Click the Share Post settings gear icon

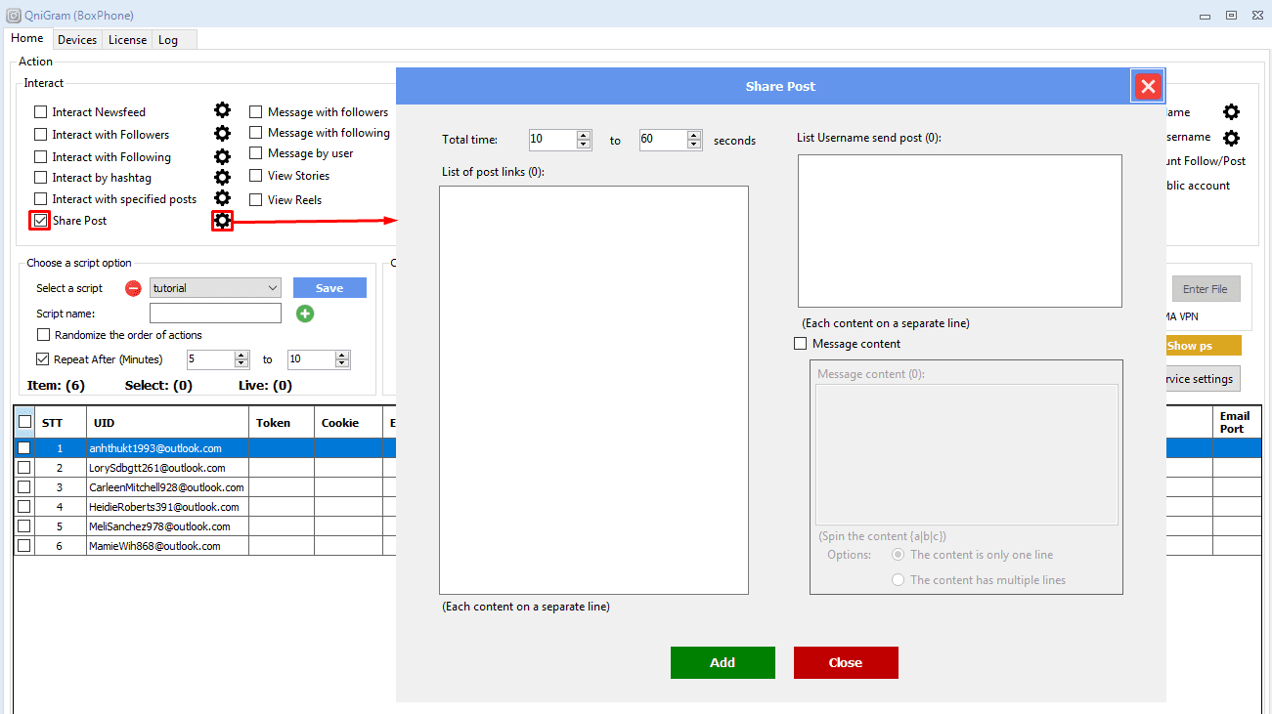[x=223, y=221]
